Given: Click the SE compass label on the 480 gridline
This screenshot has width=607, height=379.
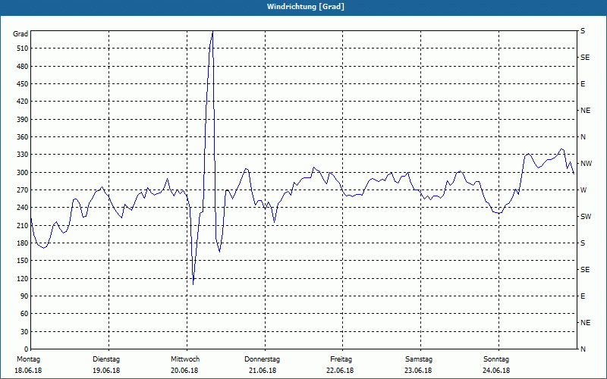Looking at the screenshot, I should (x=585, y=58).
